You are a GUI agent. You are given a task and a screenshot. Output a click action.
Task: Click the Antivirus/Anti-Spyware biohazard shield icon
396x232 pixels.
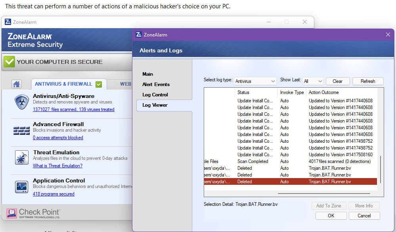pyautogui.click(x=21, y=102)
